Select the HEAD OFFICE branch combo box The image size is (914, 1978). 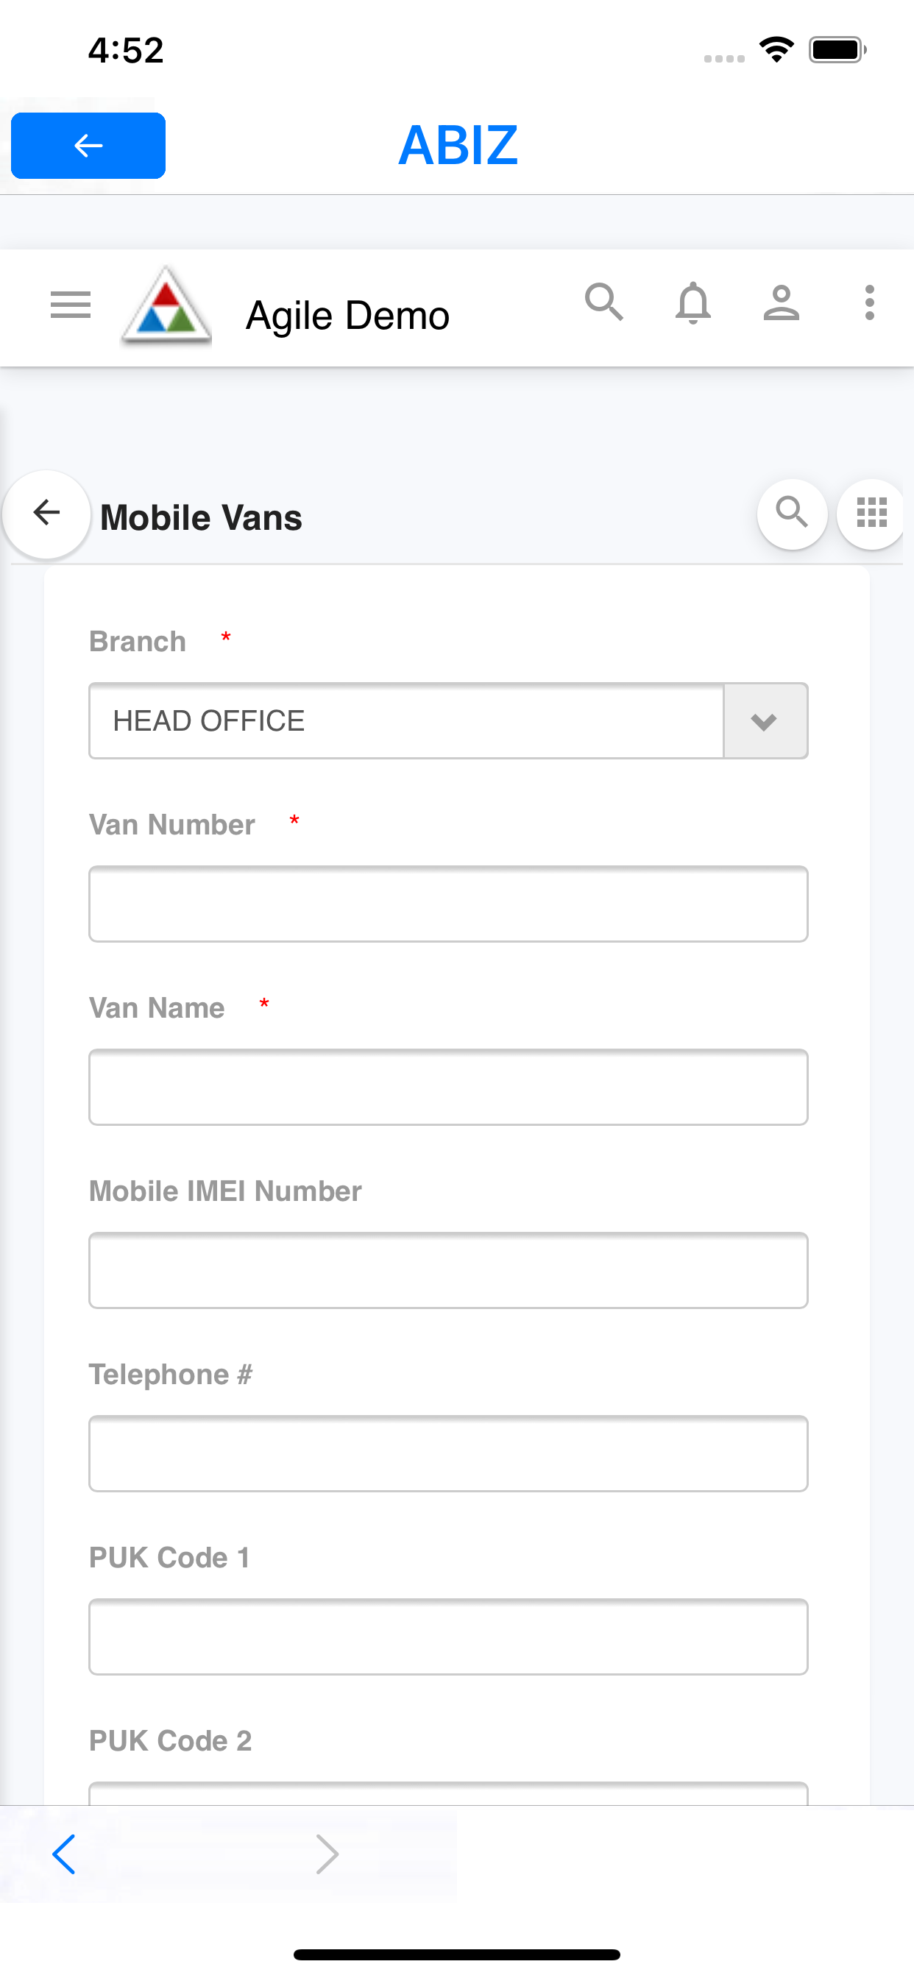click(407, 721)
